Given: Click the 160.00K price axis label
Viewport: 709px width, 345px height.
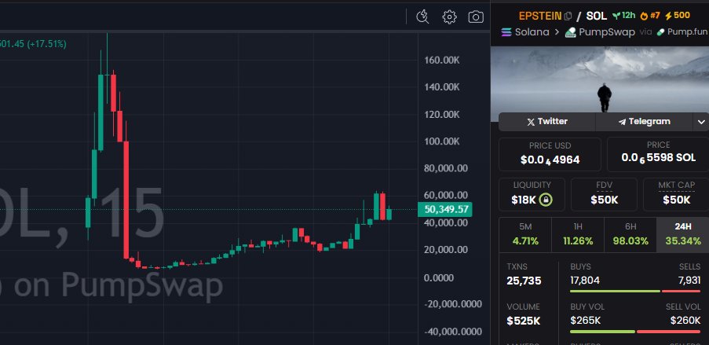Looking at the screenshot, I should point(442,60).
